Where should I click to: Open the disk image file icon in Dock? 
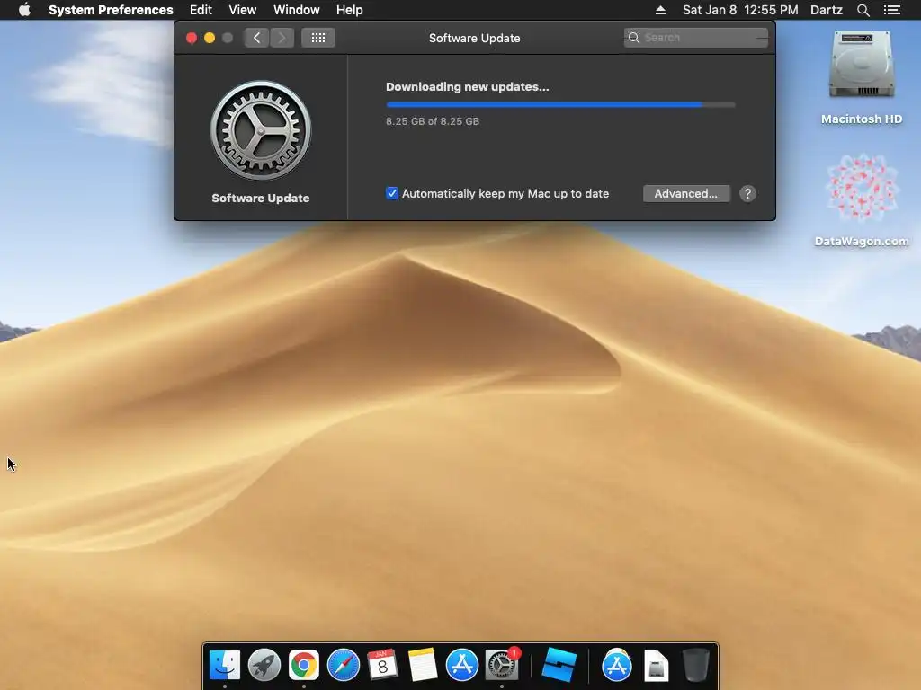(656, 666)
